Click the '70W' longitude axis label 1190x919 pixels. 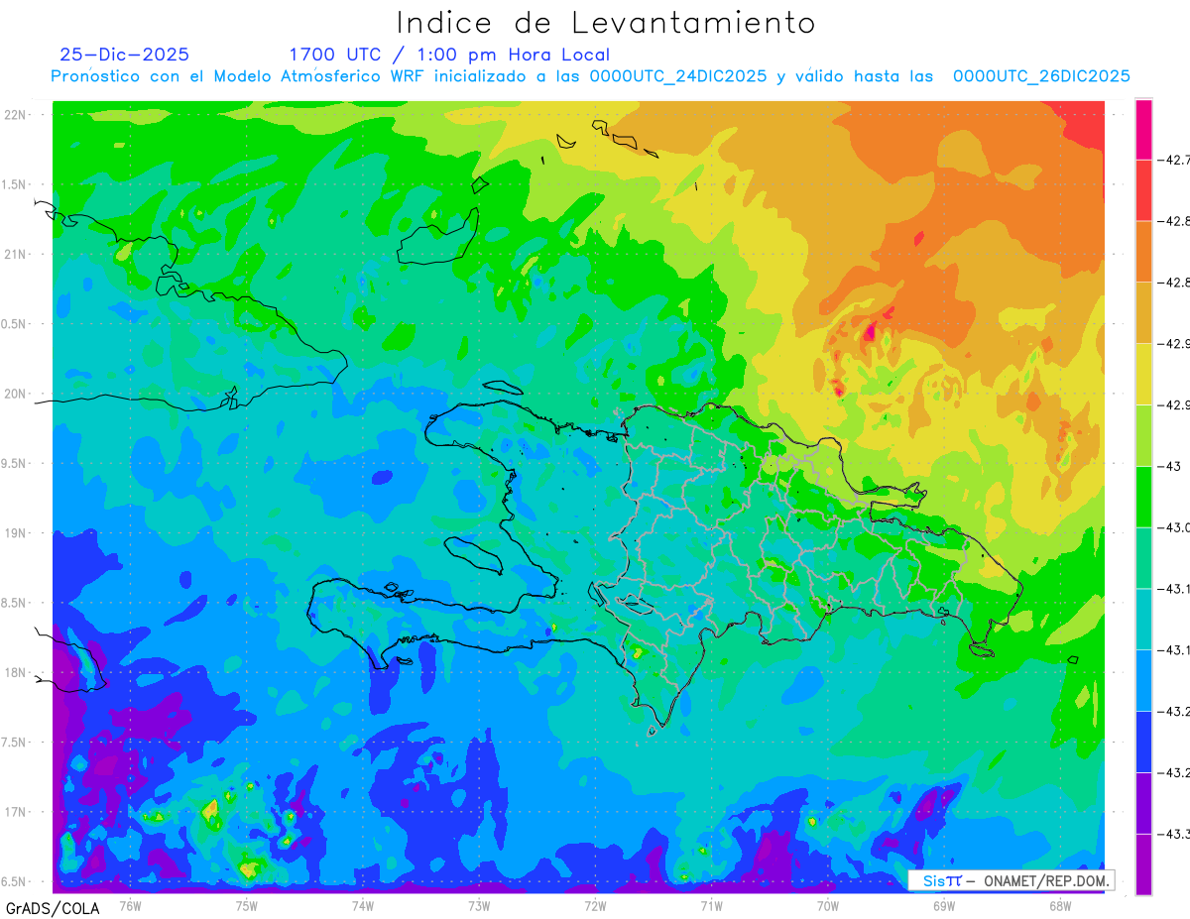pyautogui.click(x=828, y=905)
